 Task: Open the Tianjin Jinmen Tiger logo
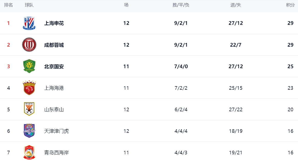[x=29, y=131]
